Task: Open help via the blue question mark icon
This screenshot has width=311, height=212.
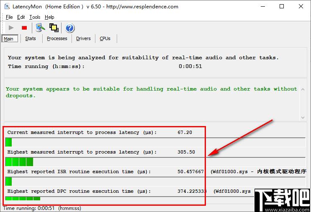Action: (x=69, y=28)
